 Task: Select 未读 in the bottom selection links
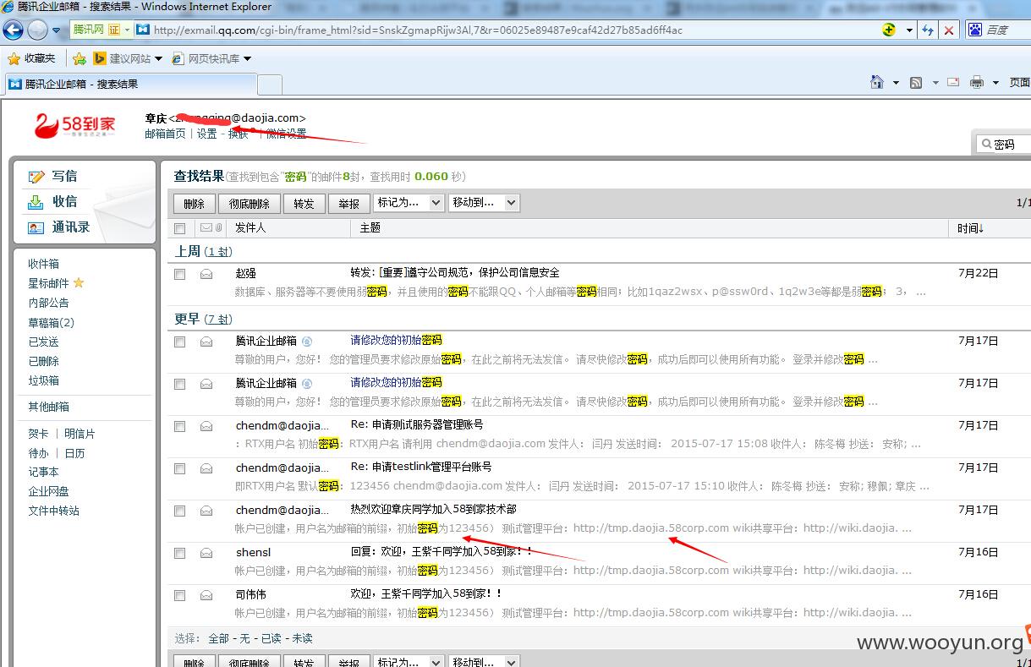[x=302, y=638]
